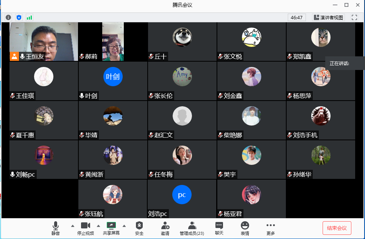This screenshot has height=239, width=365.
Task: Open Manage Members (管理成员) panel
Action: click(x=192, y=228)
